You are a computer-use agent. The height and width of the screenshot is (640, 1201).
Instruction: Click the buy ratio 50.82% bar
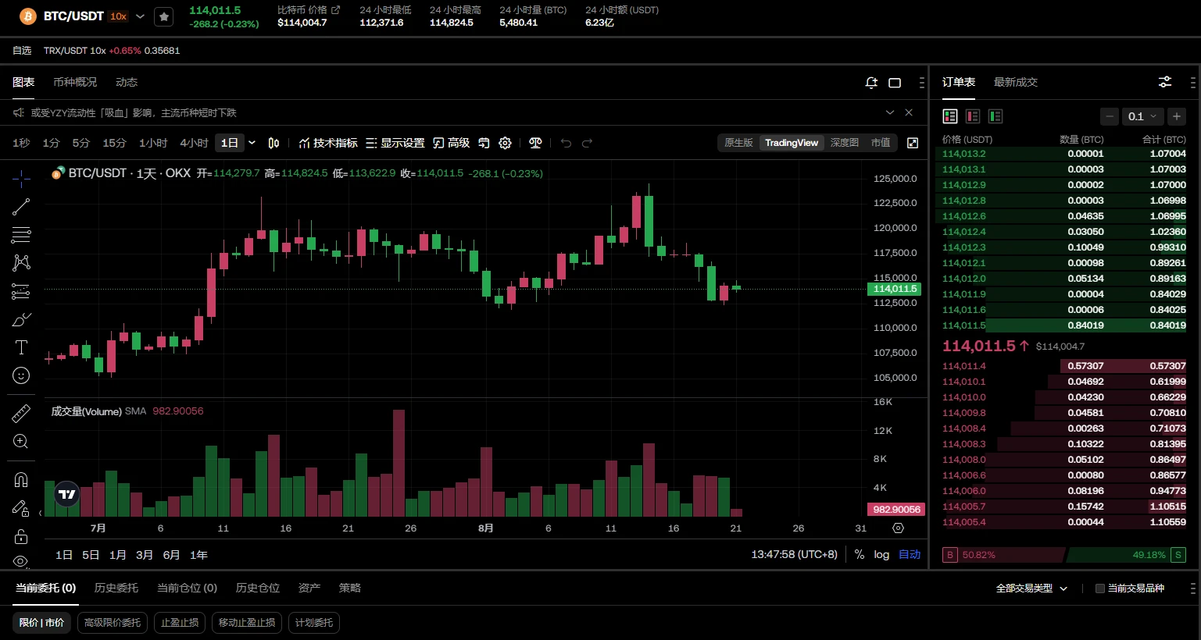[1003, 555]
